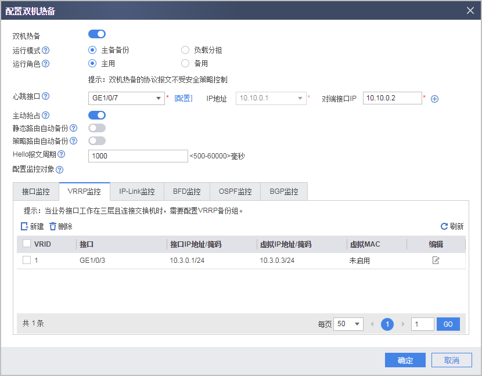
Task: Click the 配置 link next to heartbeat interface
Action: [x=184, y=97]
